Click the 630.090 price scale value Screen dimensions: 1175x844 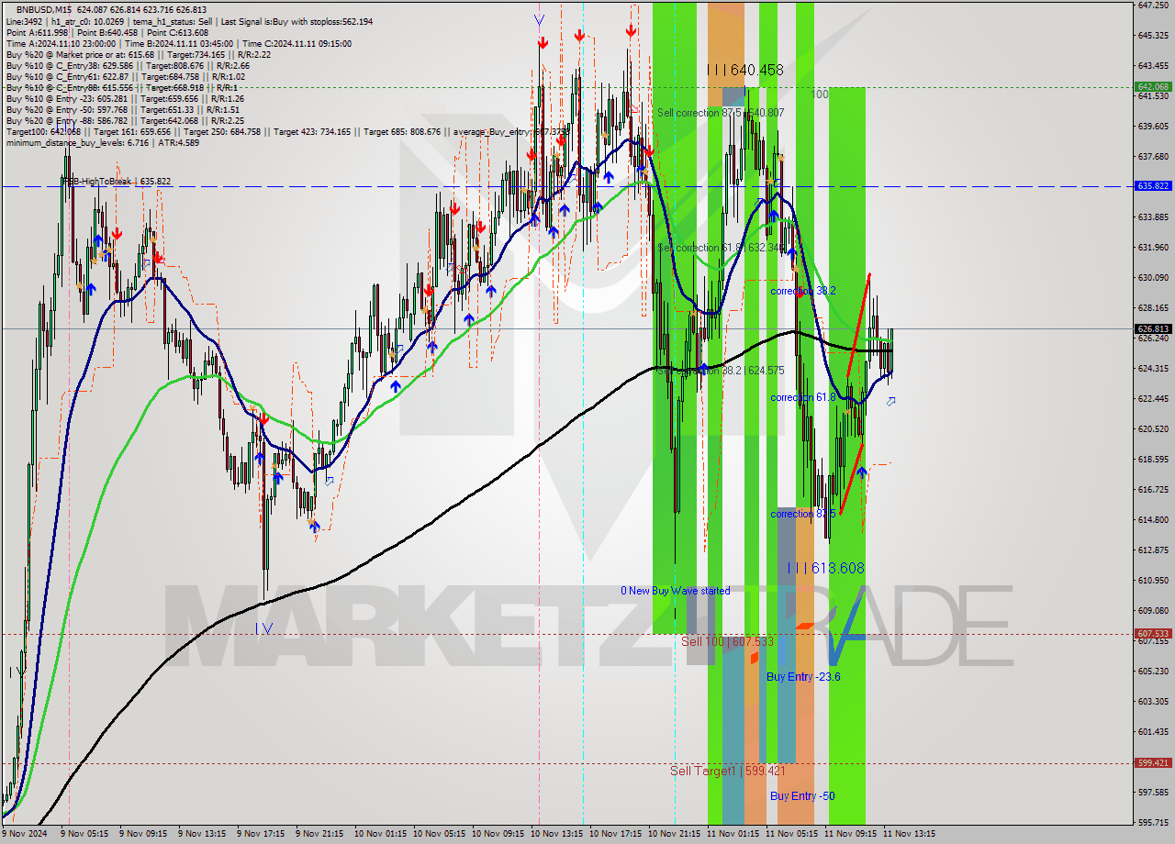coord(1153,278)
